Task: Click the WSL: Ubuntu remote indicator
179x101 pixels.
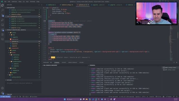Action: (x=5, y=97)
